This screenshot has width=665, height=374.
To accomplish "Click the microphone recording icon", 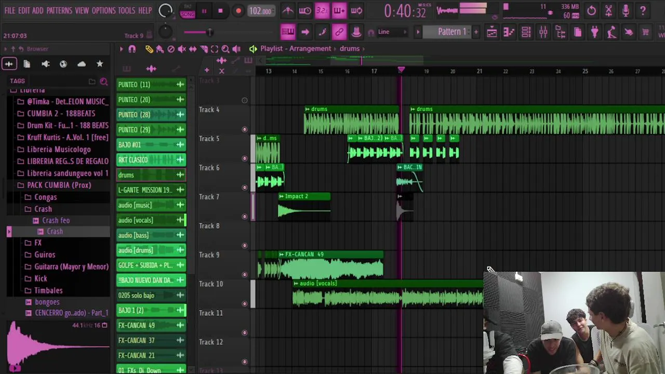I will (626, 10).
